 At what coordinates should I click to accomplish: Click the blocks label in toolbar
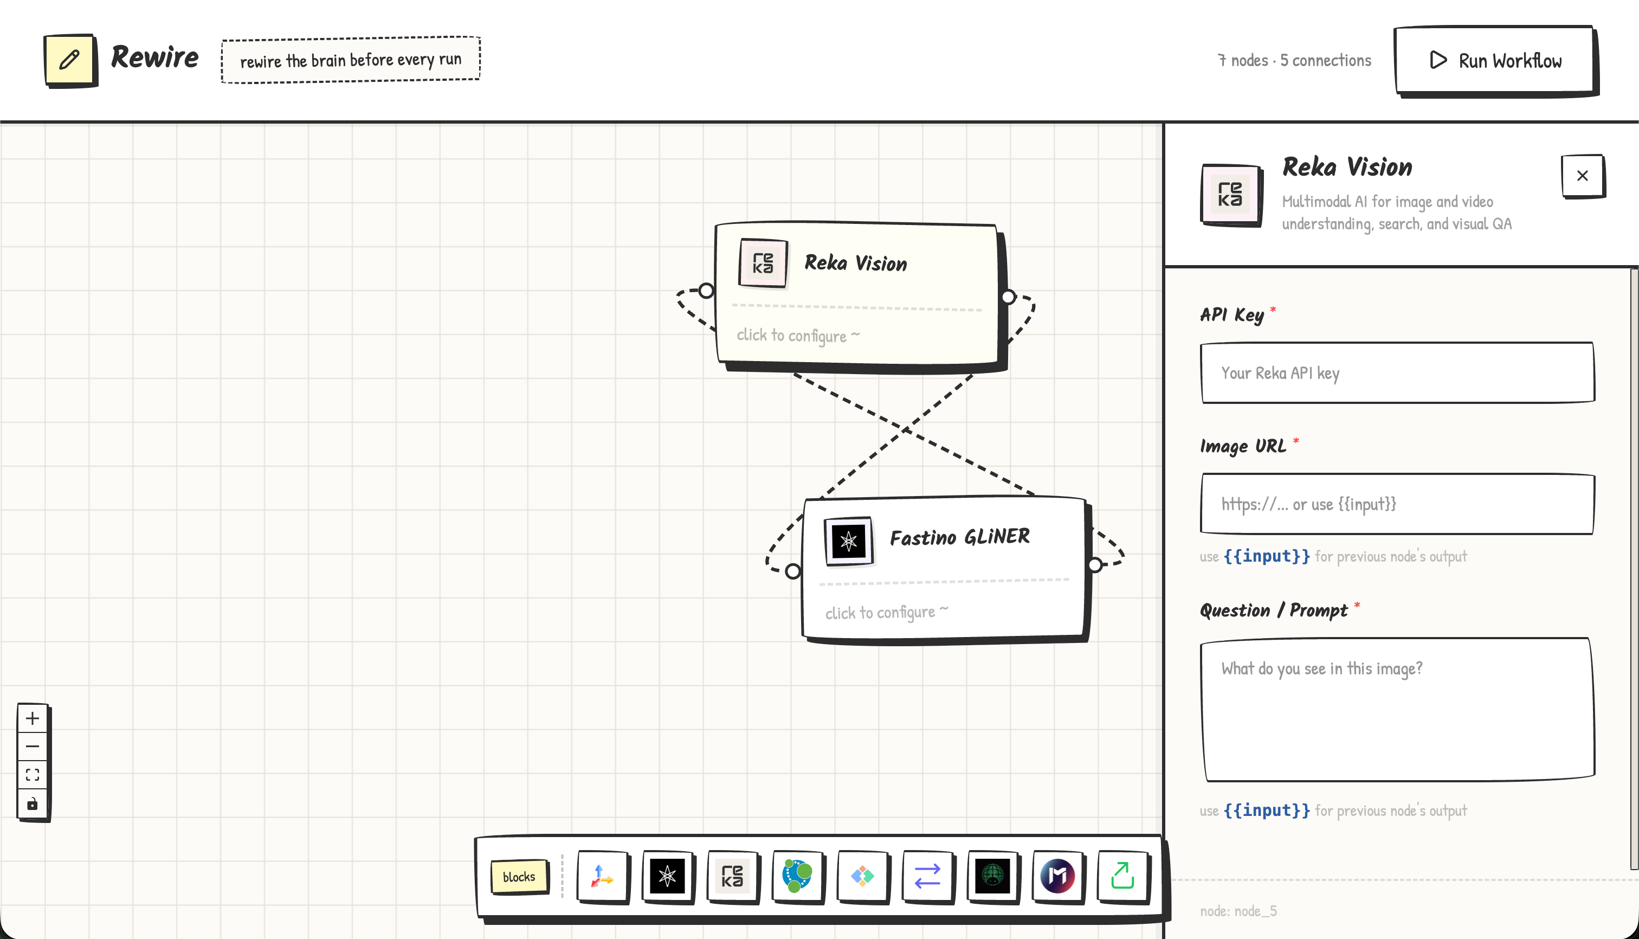point(519,877)
